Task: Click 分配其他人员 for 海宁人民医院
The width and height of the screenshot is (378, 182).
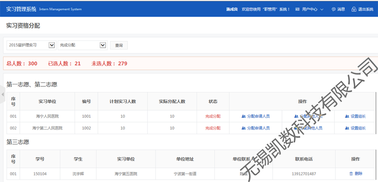Action: tap(308, 116)
